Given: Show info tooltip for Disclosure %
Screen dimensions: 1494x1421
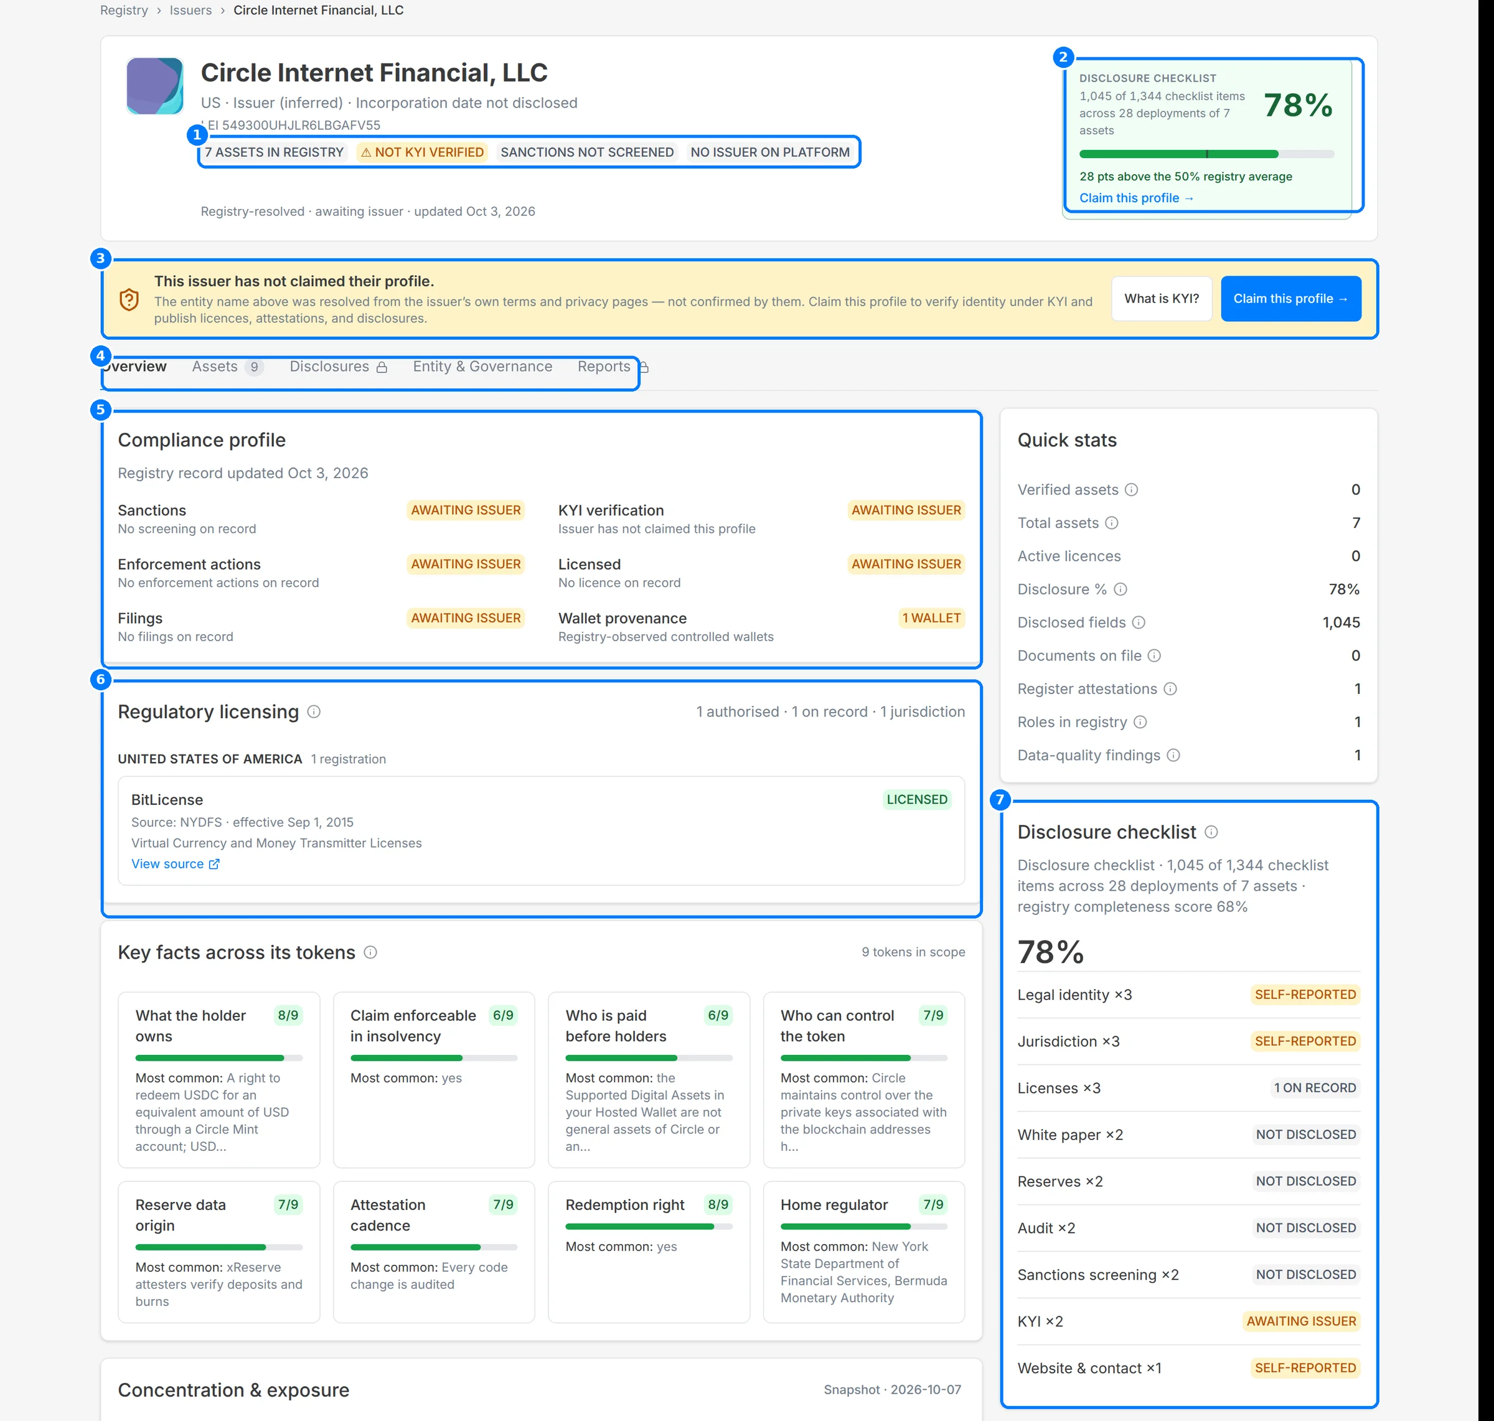Looking at the screenshot, I should click(x=1120, y=589).
